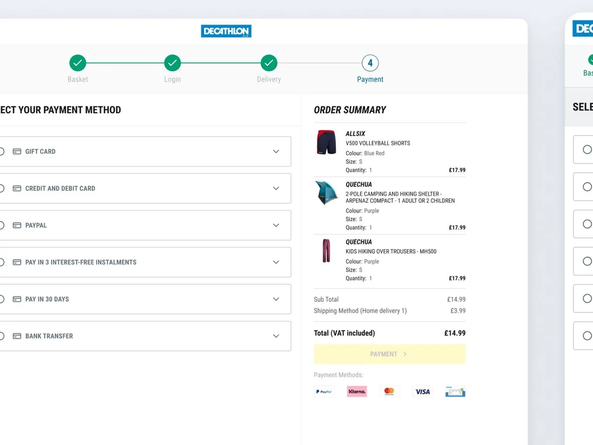Click the Delivery step checkmark icon
The width and height of the screenshot is (593, 445).
click(269, 63)
